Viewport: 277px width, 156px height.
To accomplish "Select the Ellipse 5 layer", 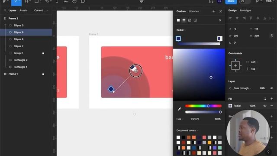I will [19, 25].
